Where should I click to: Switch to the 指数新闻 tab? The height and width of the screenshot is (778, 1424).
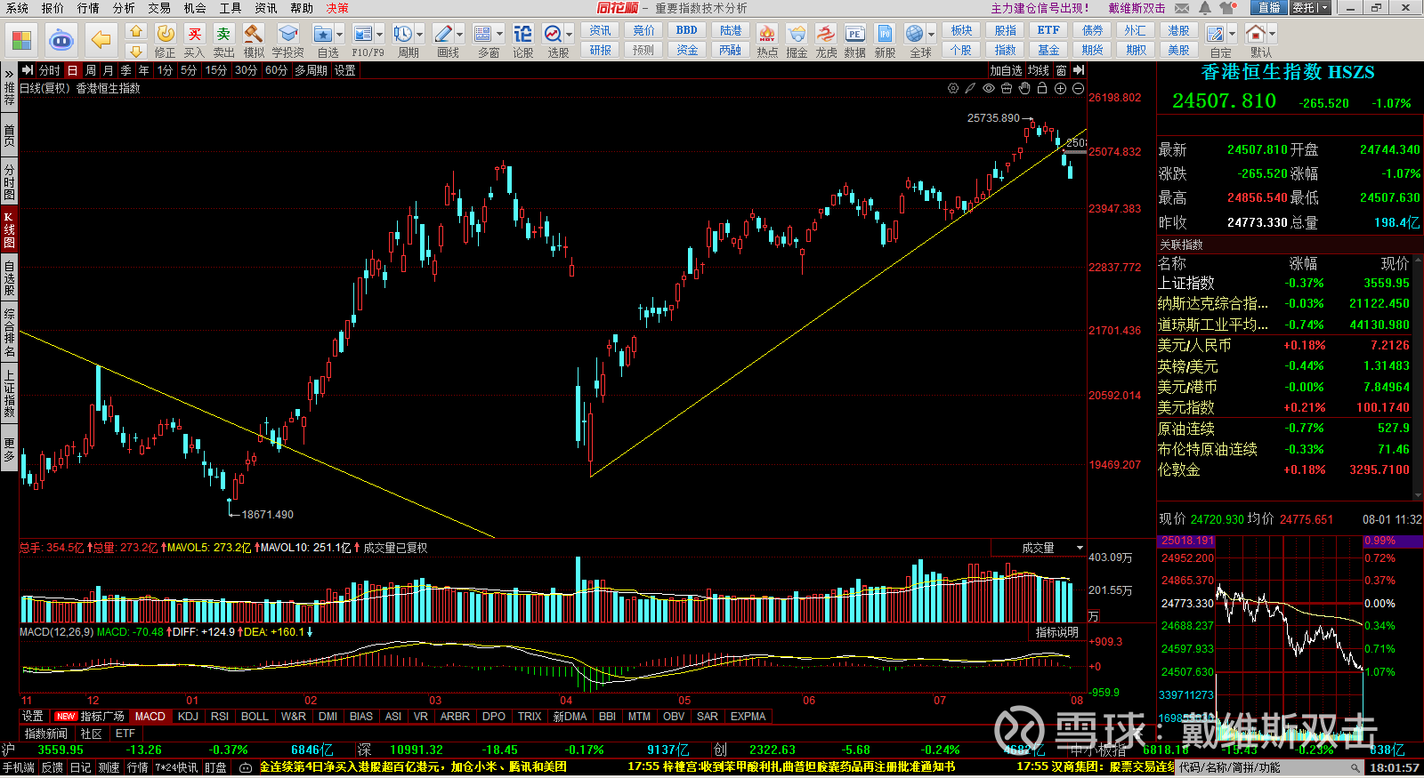45,734
